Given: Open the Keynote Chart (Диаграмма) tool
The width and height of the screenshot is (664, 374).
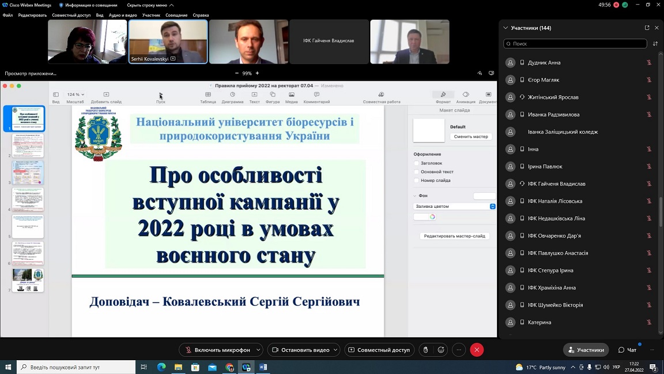Looking at the screenshot, I should (232, 95).
